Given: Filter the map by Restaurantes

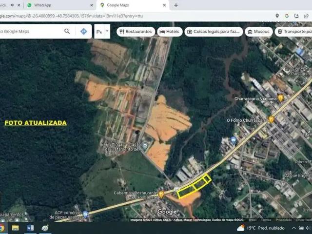Looking at the screenshot, I should coord(136,32).
